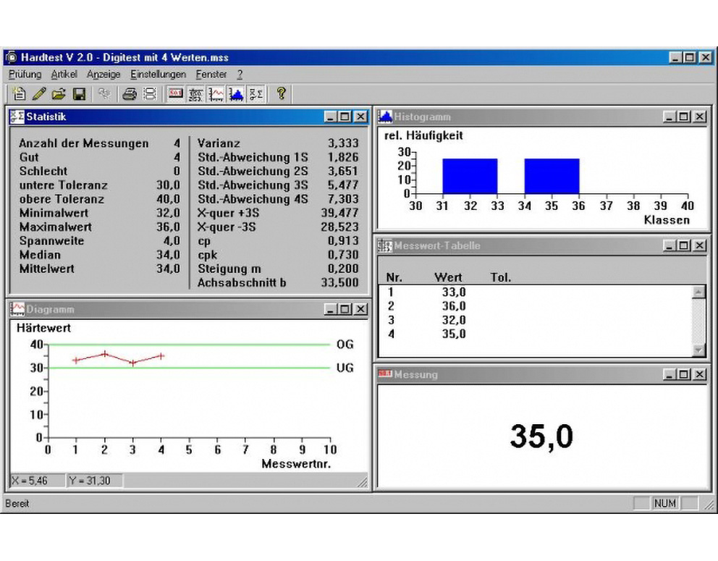Click the print preview icon next to printer
The image size is (718, 561).
[x=150, y=94]
